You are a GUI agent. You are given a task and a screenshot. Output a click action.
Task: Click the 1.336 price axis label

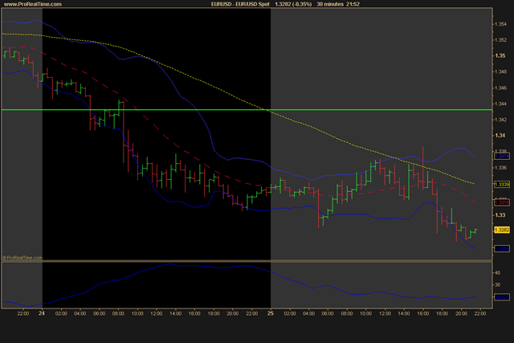pos(500,168)
